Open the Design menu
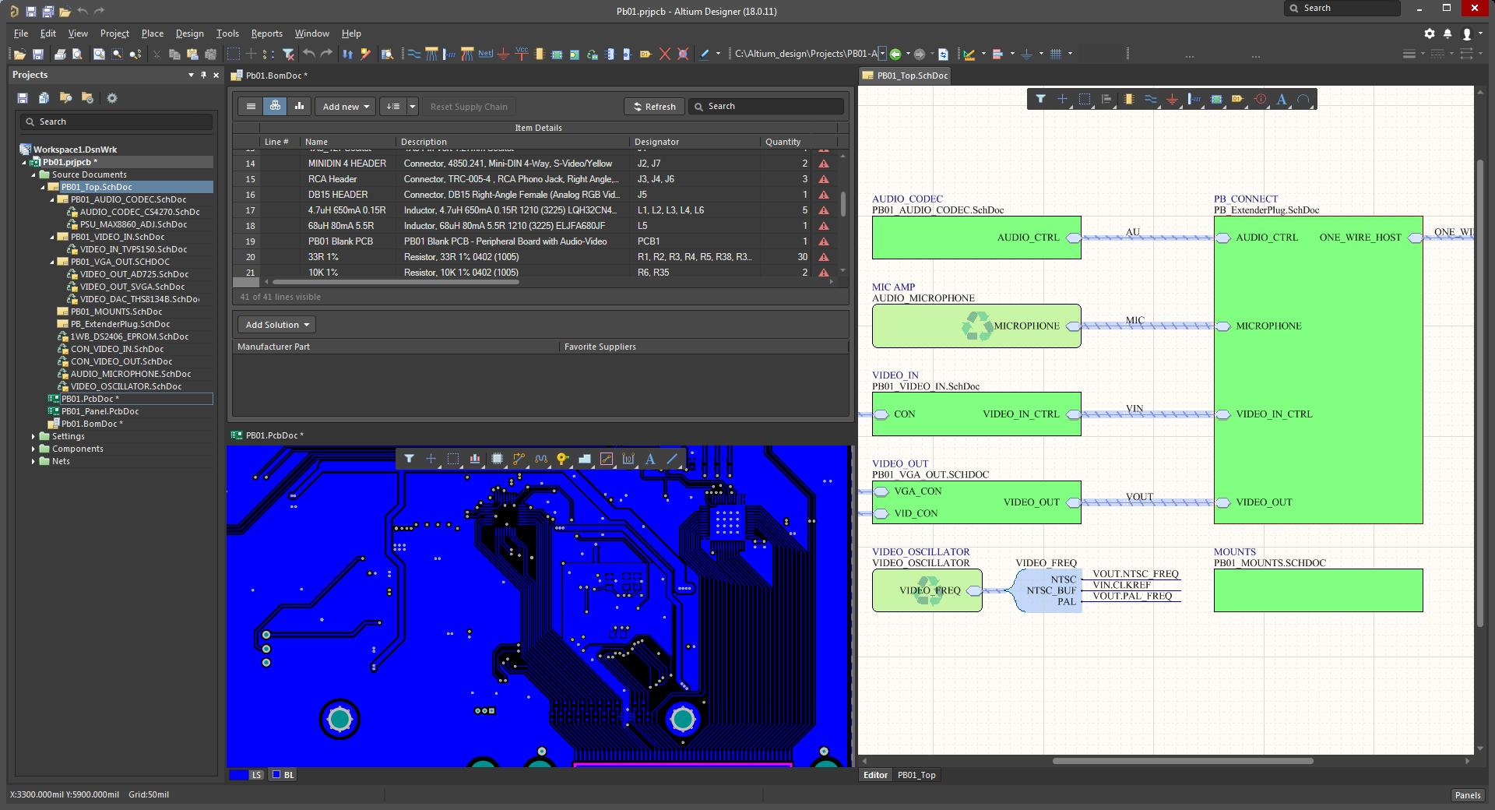Image resolution: width=1495 pixels, height=810 pixels. pyautogui.click(x=189, y=33)
